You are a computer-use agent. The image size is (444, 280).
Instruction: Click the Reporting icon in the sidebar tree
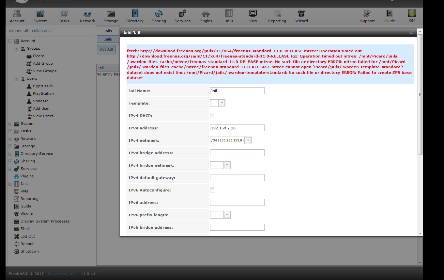[x=17, y=199]
